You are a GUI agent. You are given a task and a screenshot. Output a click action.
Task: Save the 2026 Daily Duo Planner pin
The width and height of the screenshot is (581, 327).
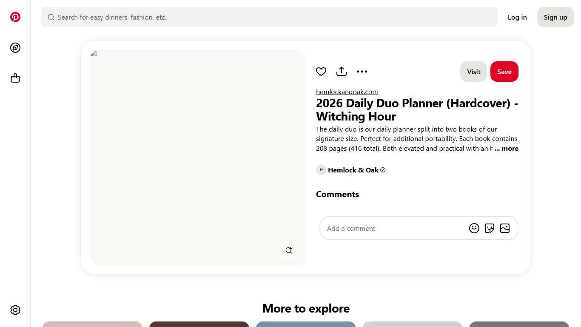coord(504,72)
